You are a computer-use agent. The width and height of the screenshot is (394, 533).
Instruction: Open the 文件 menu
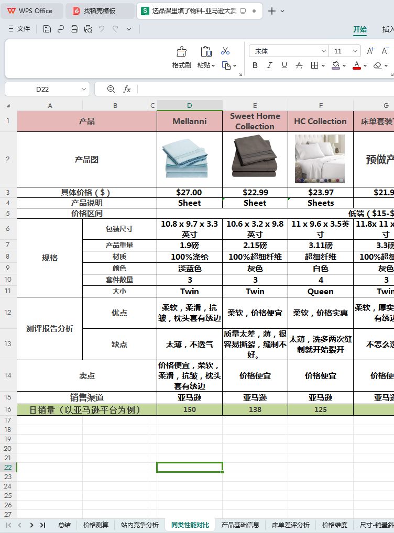23,29
